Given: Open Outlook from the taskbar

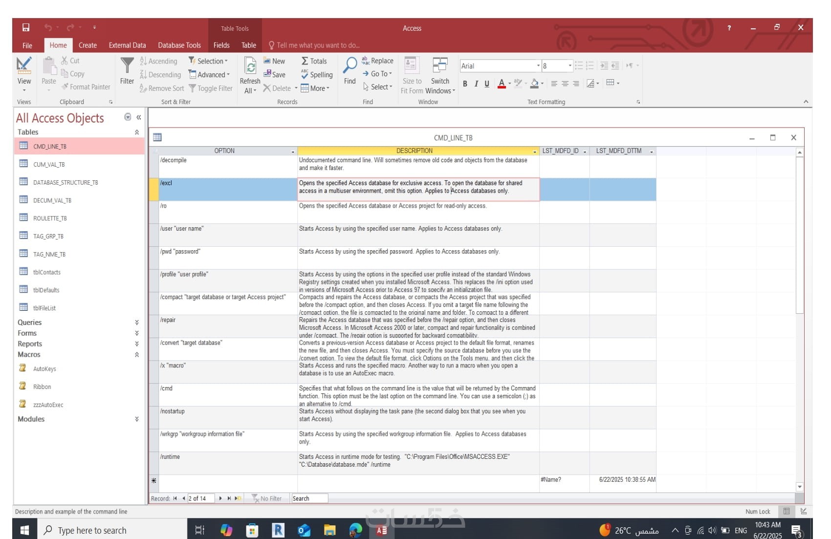Looking at the screenshot, I should [x=304, y=530].
